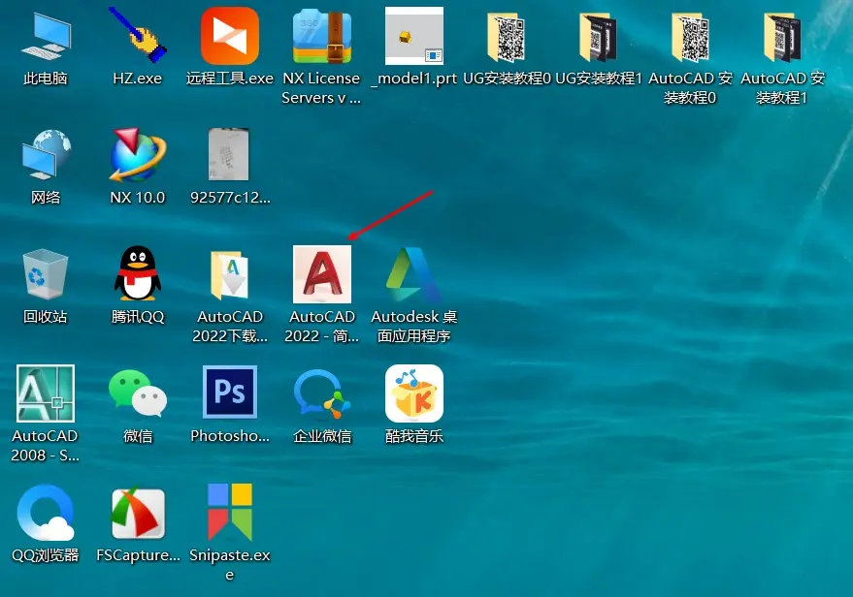Select the FSCapture icon

pos(138,514)
